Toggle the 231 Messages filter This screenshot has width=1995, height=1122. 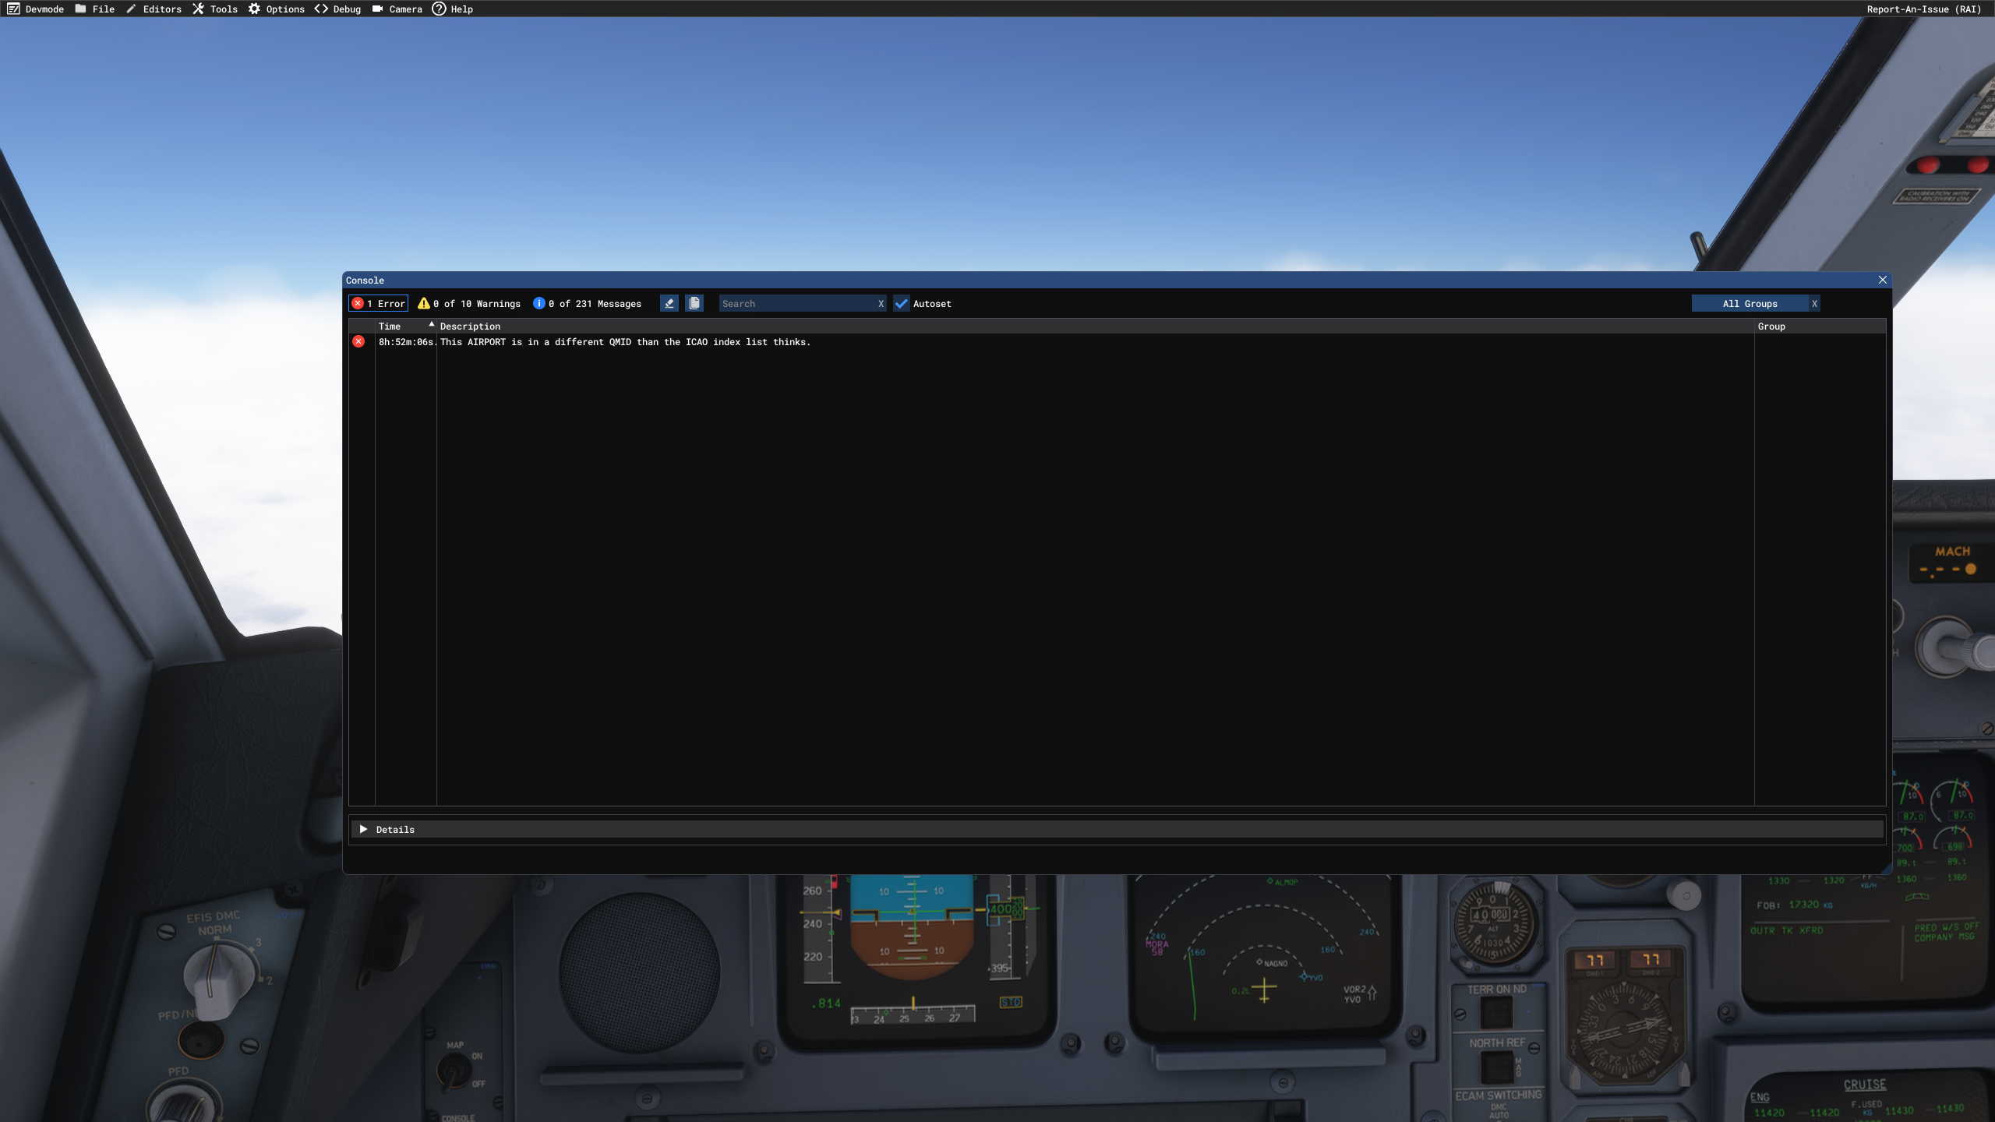tap(588, 303)
